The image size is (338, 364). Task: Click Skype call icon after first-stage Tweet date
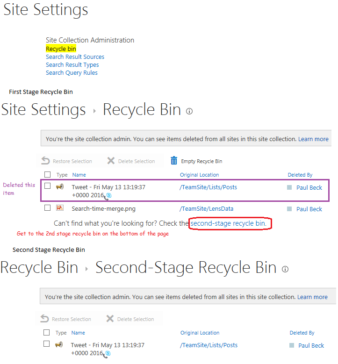click(108, 196)
